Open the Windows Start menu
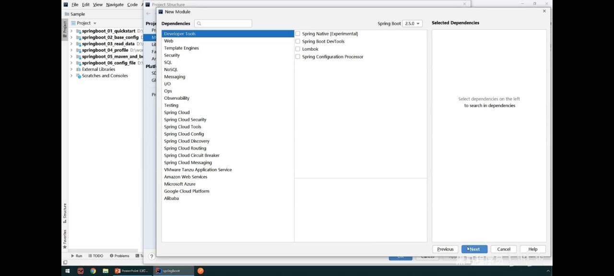Viewport: 614px width, 276px height. coord(68,271)
